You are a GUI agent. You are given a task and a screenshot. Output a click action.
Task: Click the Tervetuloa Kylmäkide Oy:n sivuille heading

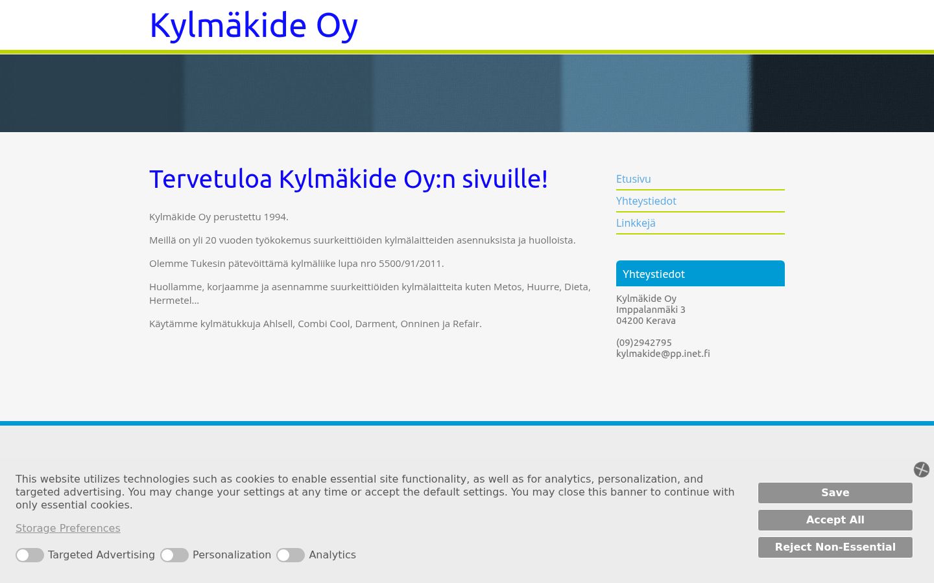click(349, 179)
